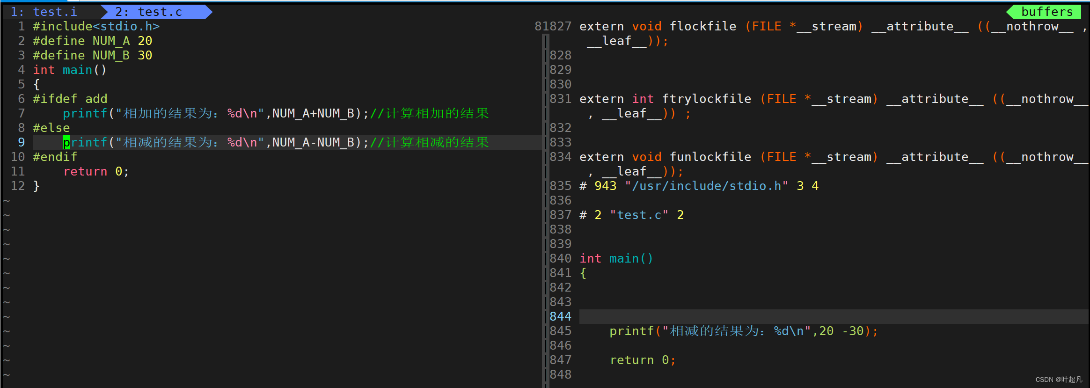
Task: Click the # 2 "test.c" 2 line
Action: point(632,215)
